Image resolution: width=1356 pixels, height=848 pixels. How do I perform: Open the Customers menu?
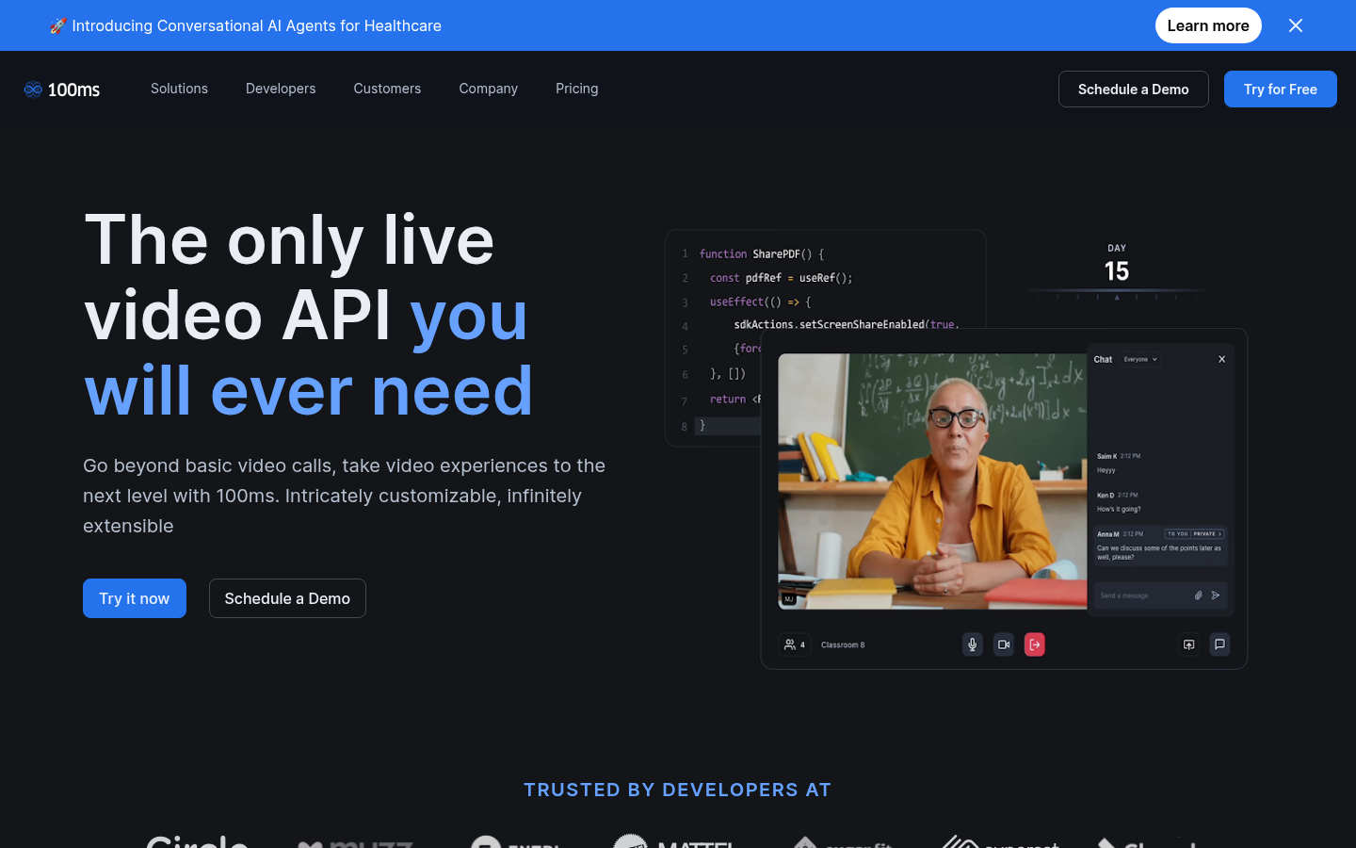[387, 89]
